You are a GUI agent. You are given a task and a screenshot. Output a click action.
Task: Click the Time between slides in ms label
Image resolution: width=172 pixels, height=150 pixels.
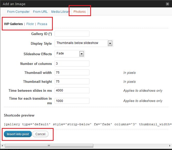[30, 91]
